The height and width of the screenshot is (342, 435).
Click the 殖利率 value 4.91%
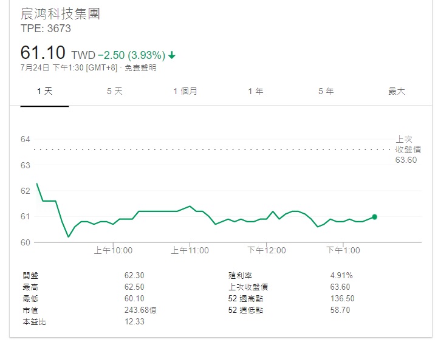coord(341,275)
